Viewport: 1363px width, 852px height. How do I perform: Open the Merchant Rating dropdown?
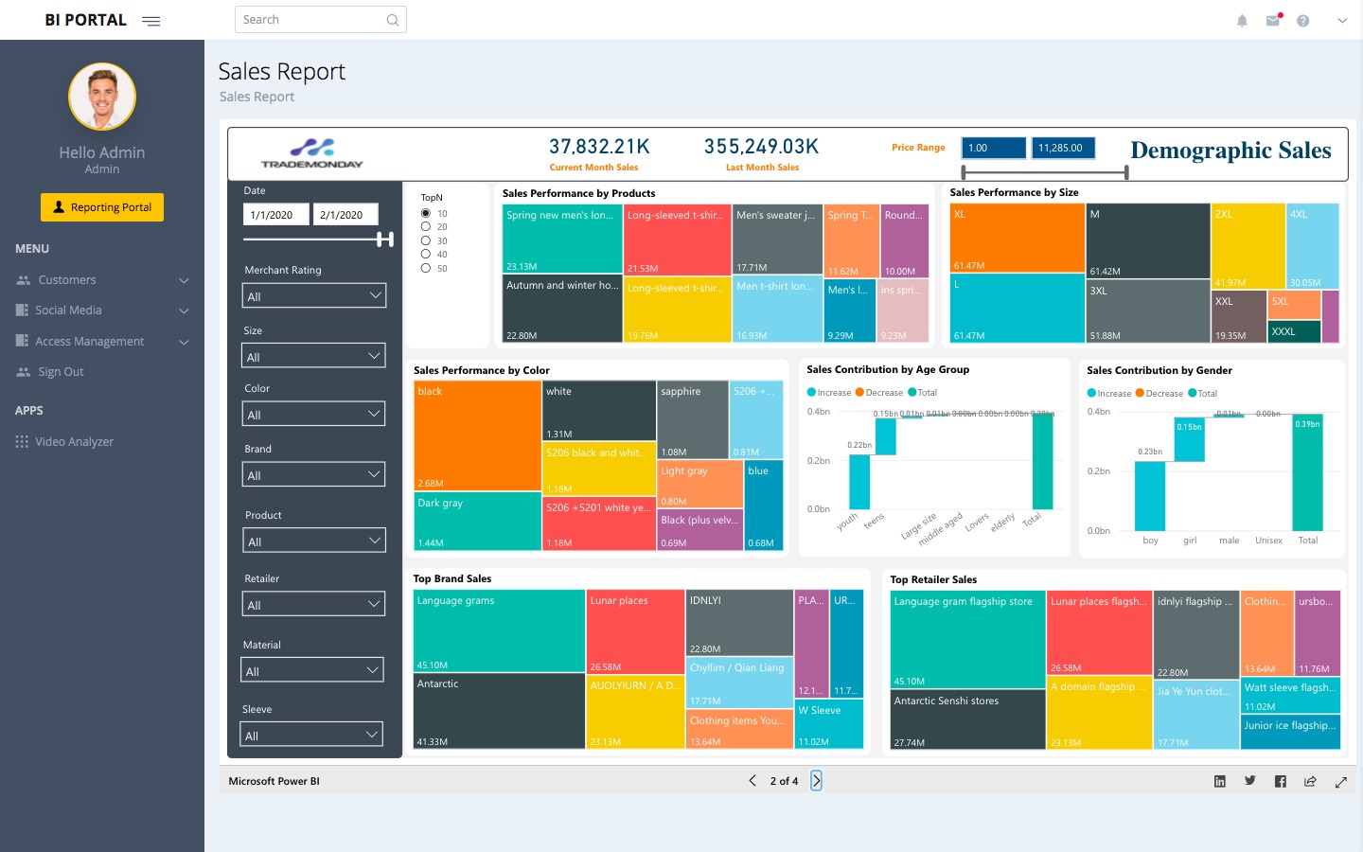coord(313,296)
